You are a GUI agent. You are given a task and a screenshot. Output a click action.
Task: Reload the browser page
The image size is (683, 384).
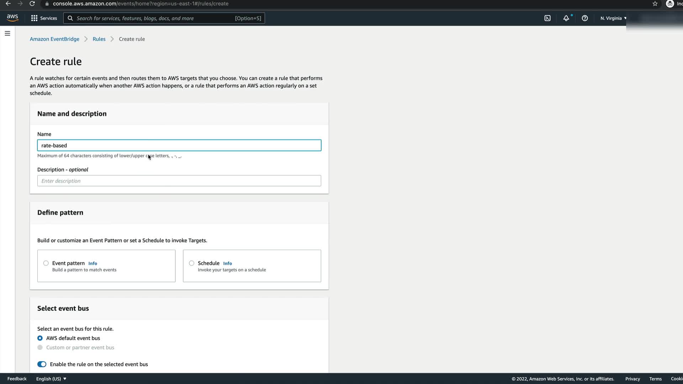pyautogui.click(x=32, y=4)
